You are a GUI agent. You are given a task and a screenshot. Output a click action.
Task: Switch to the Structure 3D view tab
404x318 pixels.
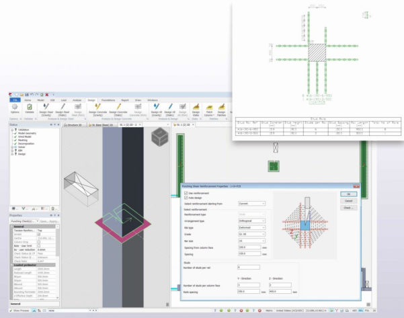pos(71,124)
